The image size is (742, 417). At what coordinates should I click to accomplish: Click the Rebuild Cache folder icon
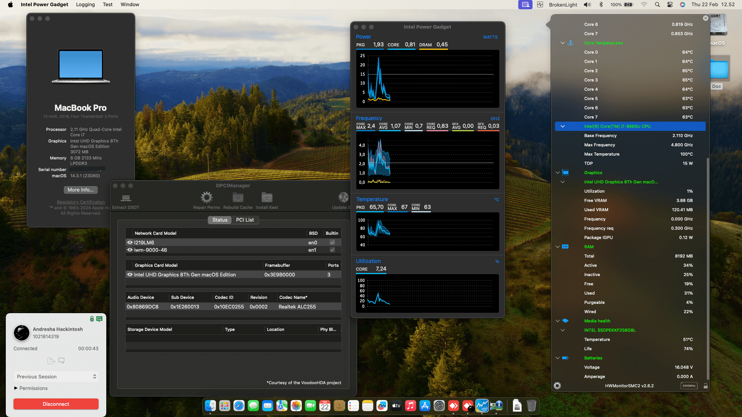click(x=238, y=197)
